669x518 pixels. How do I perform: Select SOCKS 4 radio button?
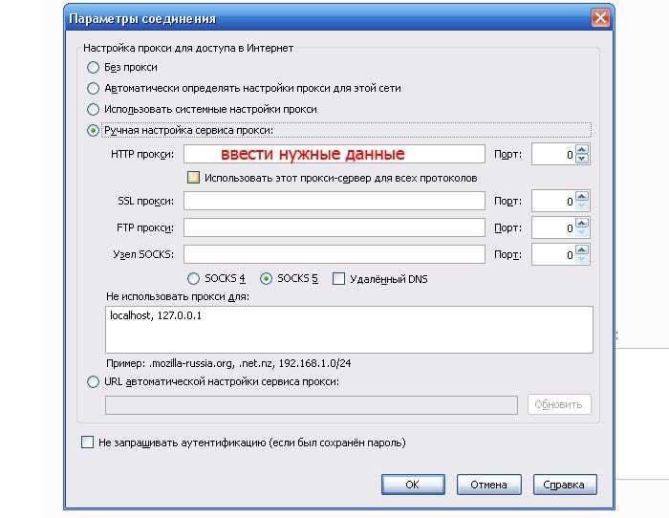(193, 279)
